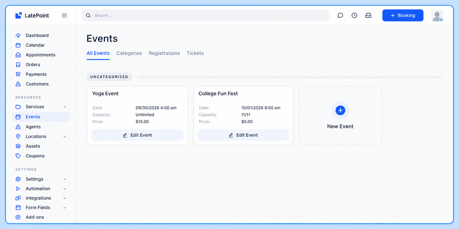Click the Agents person icon

(18, 127)
